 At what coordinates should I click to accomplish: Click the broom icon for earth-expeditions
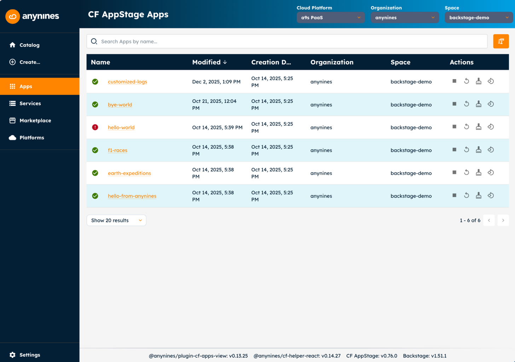click(479, 173)
